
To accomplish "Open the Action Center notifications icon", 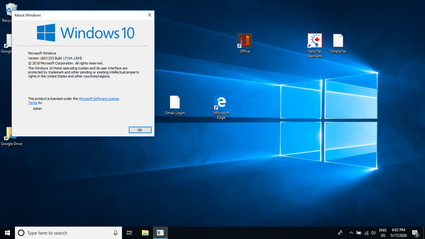I will pyautogui.click(x=415, y=233).
